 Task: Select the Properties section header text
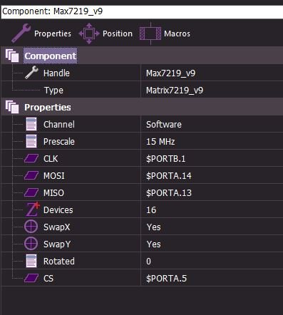(48, 107)
